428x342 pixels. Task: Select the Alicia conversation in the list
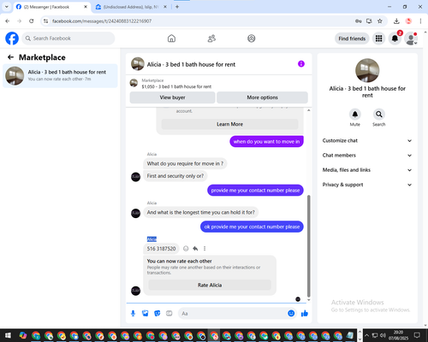[60, 76]
